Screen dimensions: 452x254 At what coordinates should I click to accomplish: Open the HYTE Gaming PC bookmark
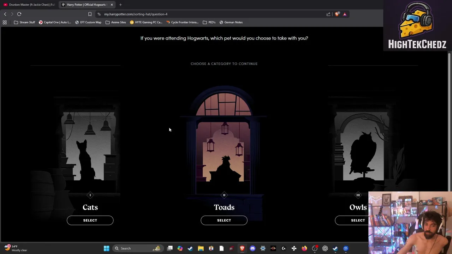(x=146, y=22)
